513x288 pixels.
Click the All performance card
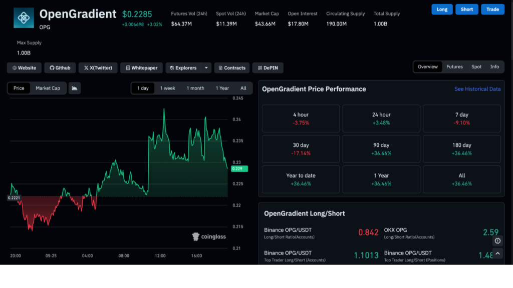pyautogui.click(x=461, y=179)
